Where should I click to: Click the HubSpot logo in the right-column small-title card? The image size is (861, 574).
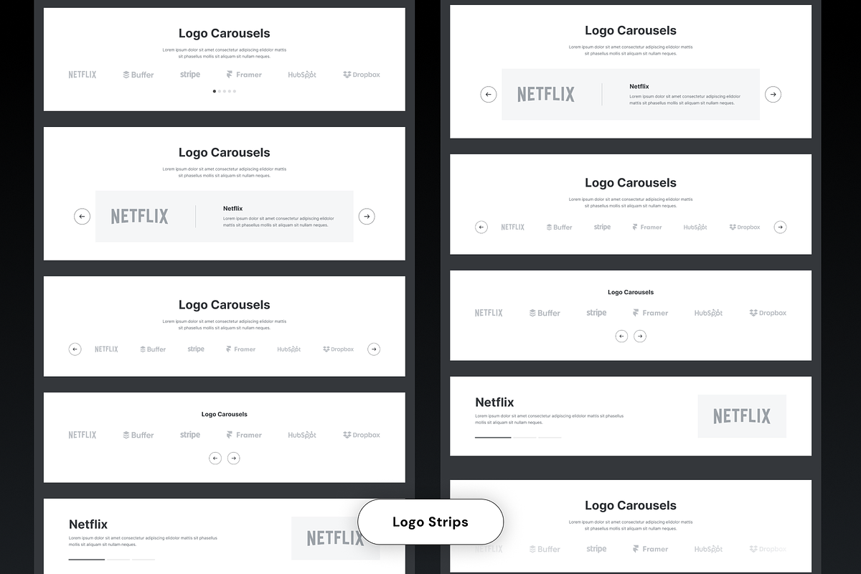coord(708,313)
